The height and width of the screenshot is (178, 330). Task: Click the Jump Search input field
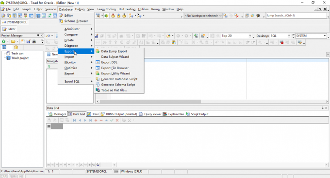tap(297, 16)
